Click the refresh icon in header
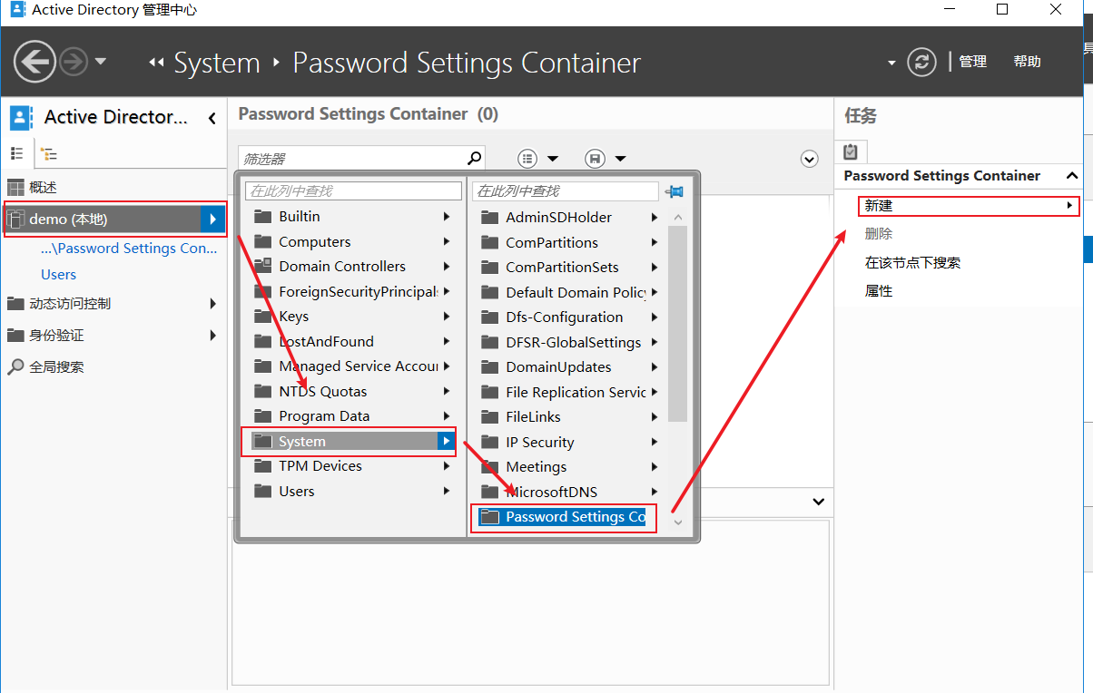This screenshot has height=693, width=1093. [x=922, y=63]
